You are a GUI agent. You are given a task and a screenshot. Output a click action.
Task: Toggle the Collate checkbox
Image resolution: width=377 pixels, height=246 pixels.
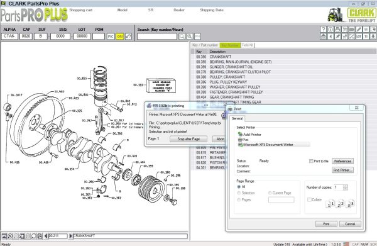tap(309, 199)
